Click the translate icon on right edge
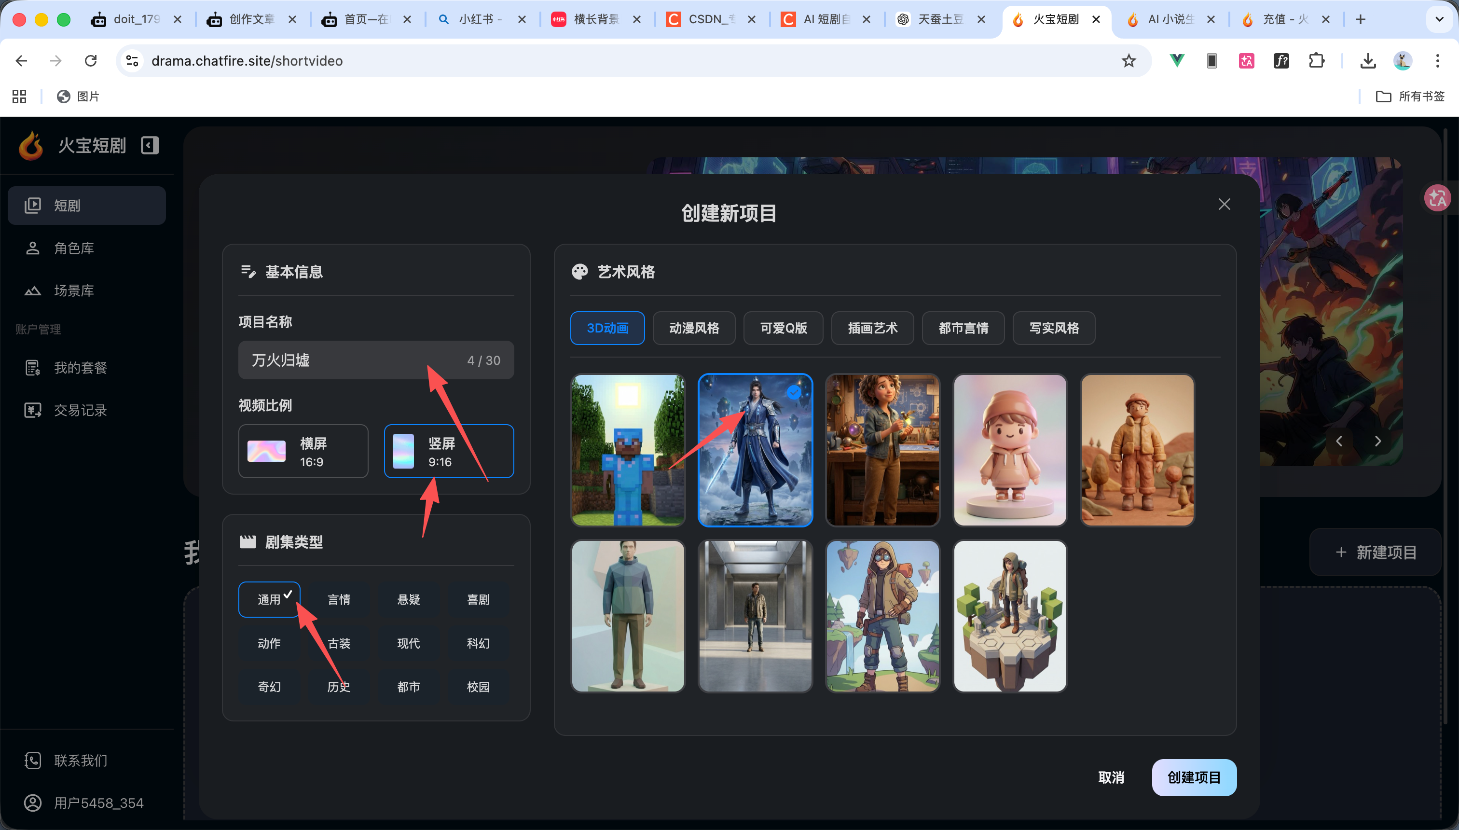The image size is (1459, 830). 1438,198
